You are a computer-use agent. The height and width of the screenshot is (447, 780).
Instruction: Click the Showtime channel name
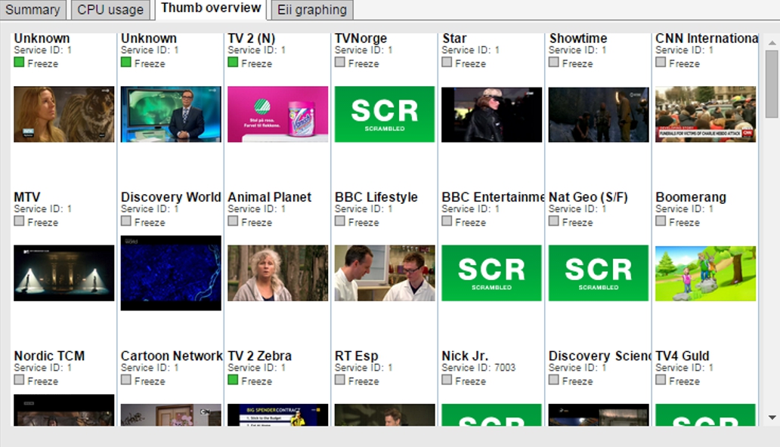[x=578, y=39]
